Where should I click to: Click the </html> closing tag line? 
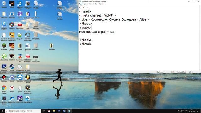pos(85,44)
